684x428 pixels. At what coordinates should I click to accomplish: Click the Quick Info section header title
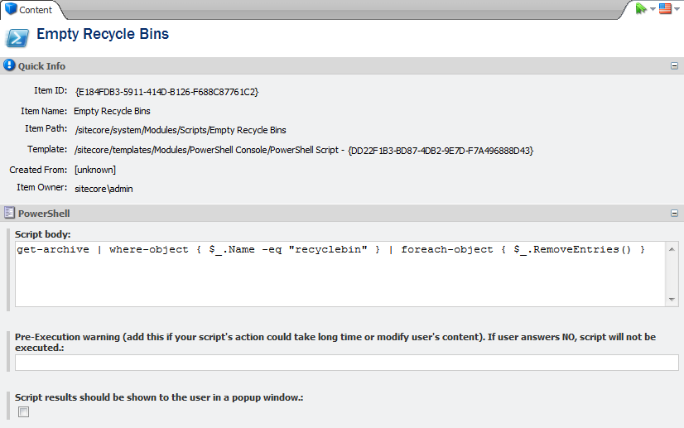(41, 66)
